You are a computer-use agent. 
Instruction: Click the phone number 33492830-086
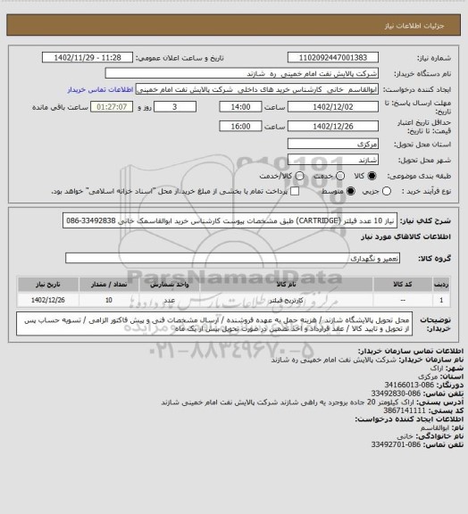(396, 394)
